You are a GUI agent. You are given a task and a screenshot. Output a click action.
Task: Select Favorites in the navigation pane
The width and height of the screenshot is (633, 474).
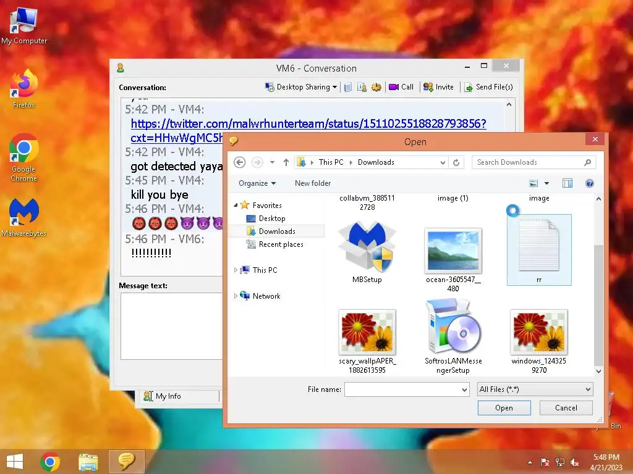point(267,206)
